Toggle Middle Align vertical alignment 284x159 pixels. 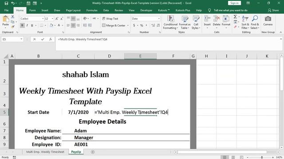point(73,19)
